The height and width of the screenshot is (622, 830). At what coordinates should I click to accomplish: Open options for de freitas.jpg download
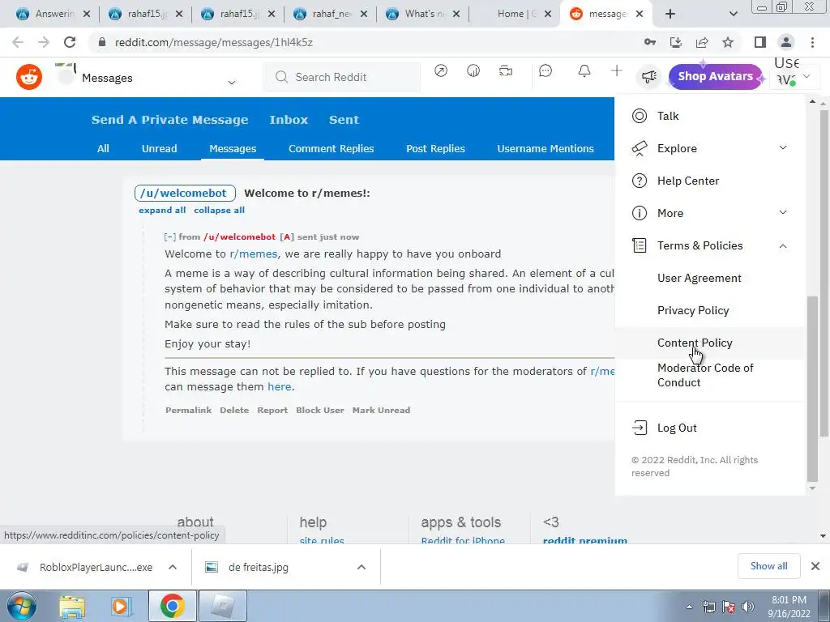coord(362,567)
